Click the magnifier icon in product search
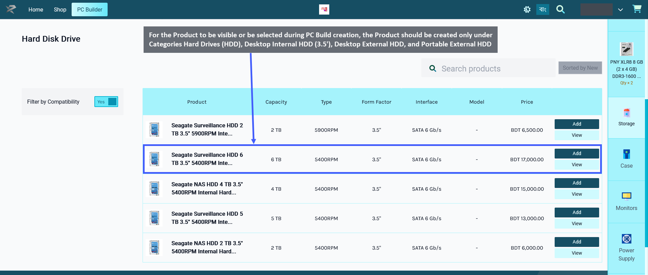 pos(433,68)
